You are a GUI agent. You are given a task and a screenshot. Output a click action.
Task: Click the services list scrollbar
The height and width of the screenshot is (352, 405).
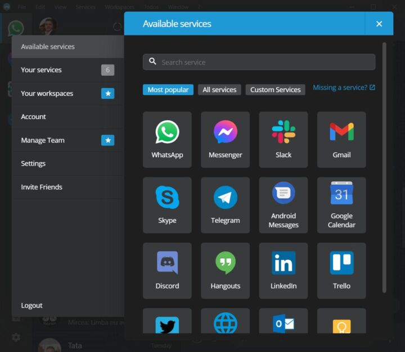384,168
